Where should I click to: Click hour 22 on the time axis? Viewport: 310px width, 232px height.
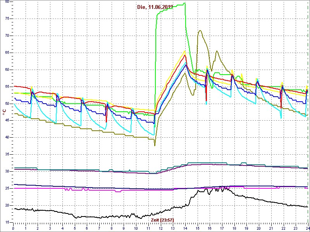point(283,229)
